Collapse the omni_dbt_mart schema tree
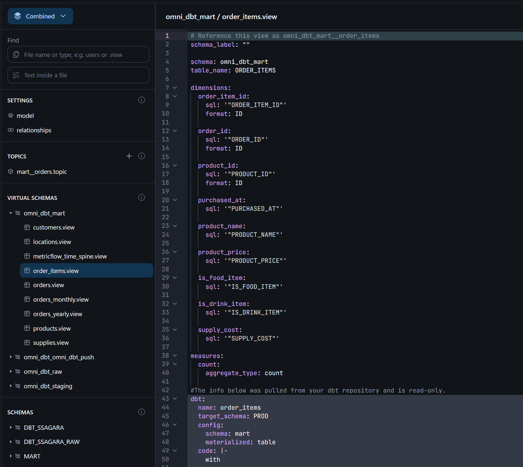 click(11, 213)
